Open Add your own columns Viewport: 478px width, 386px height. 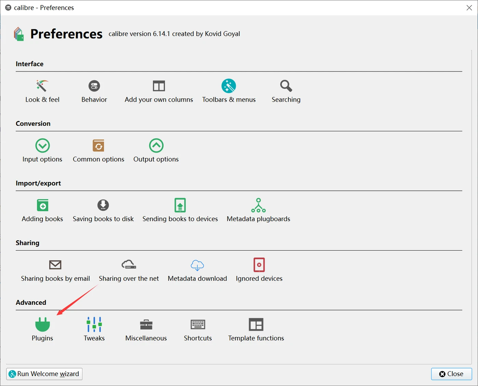point(159,91)
